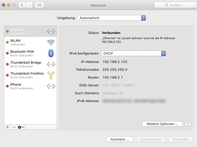Open help with the question mark button
The width and height of the screenshot is (197, 147).
tap(188, 124)
